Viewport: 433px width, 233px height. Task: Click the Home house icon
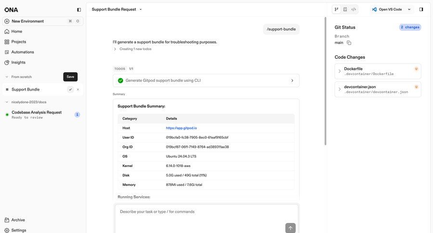click(x=7, y=31)
